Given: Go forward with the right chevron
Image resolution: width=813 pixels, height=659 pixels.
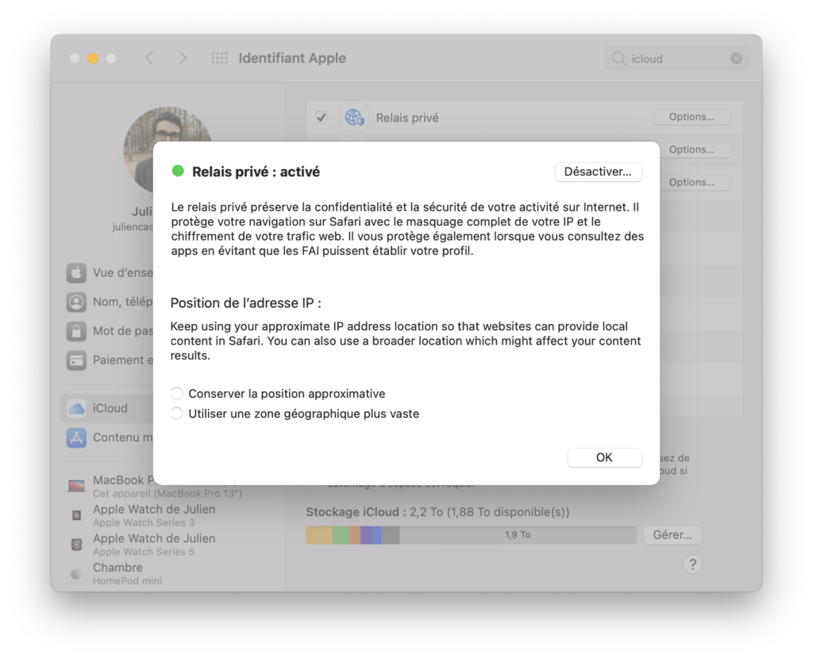Looking at the screenshot, I should pyautogui.click(x=183, y=57).
